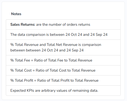Select the '% Total Profit' label
The image size is (127, 101).
pyautogui.click(x=22, y=80)
